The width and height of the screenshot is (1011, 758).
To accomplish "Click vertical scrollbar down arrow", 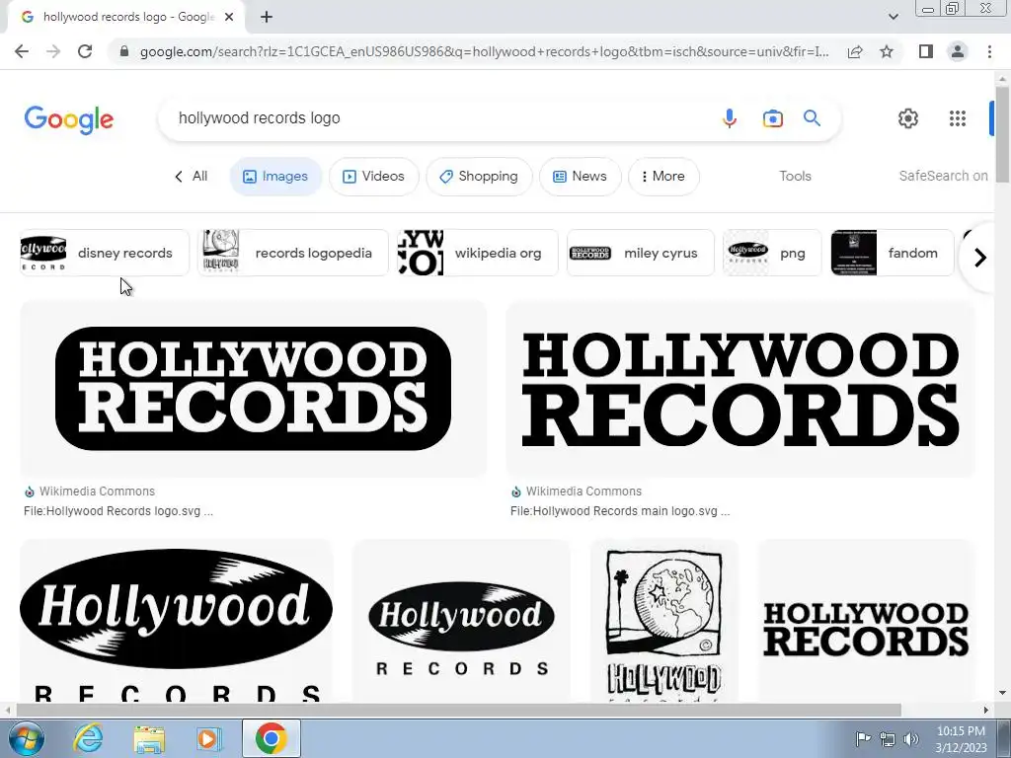I will point(1002,694).
